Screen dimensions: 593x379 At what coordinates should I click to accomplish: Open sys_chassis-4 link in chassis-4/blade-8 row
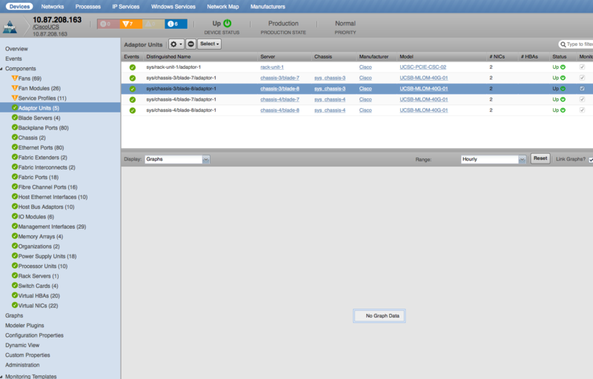(x=330, y=110)
